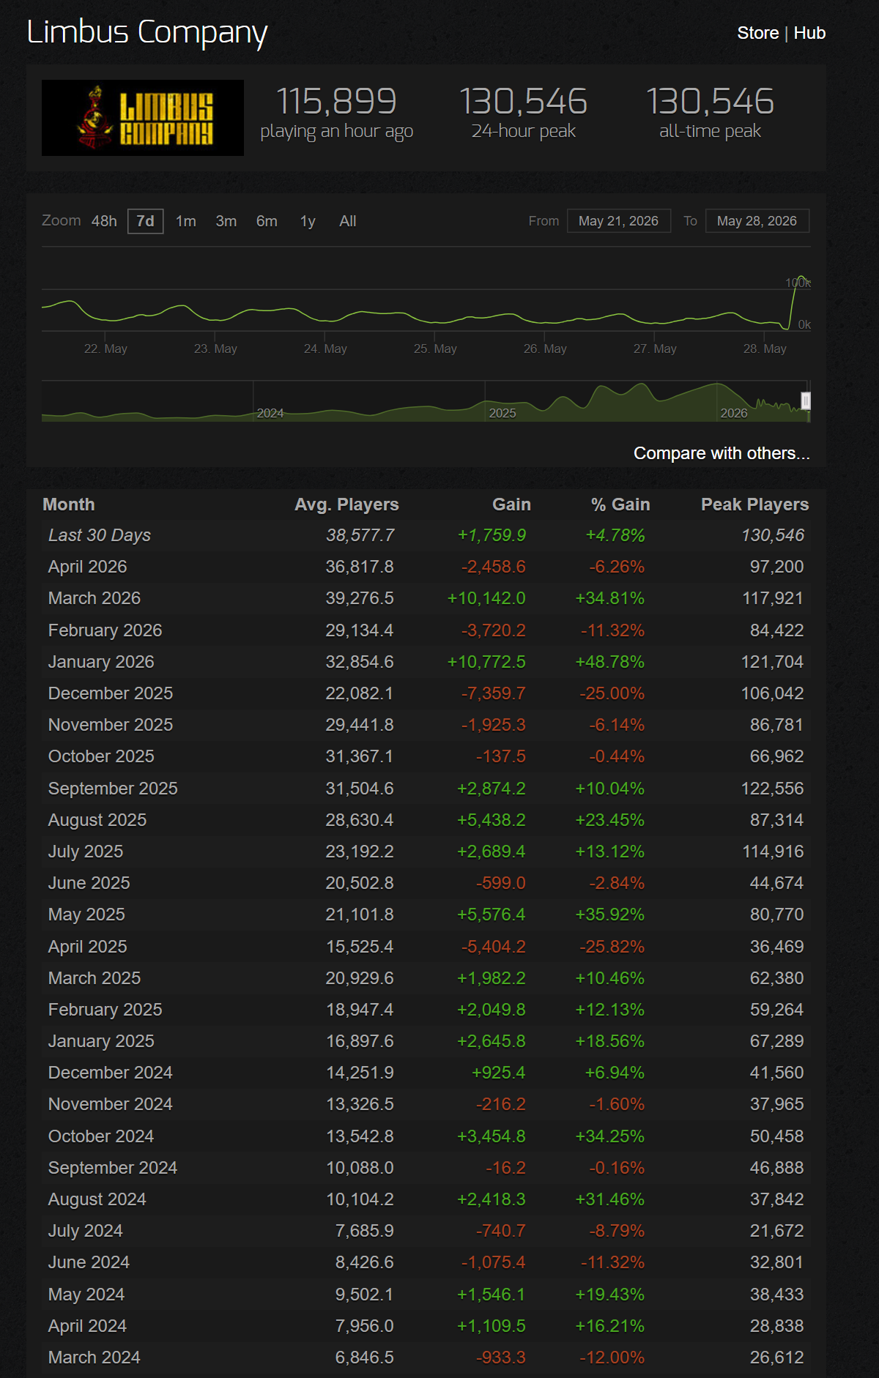Viewport: 879px width, 1378px height.
Task: Click the peak players value 122,556
Action: 772,789
